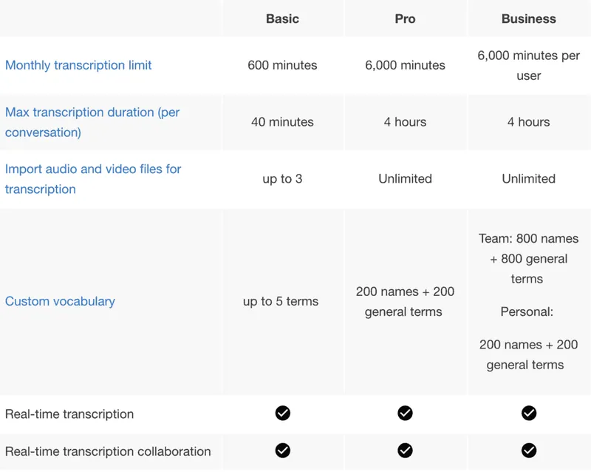The image size is (591, 472).
Task: Click Pro checkmark for Real-time transcription
Action: pyautogui.click(x=405, y=413)
